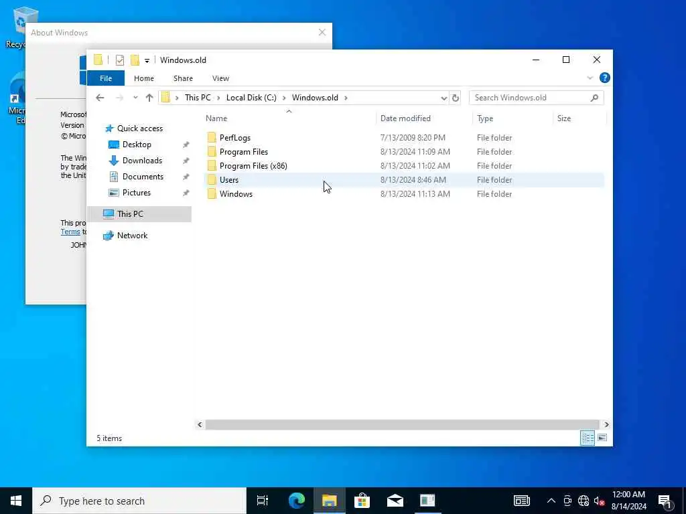This screenshot has height=514, width=686.
Task: Select the Program Files folder name
Action: (244, 152)
